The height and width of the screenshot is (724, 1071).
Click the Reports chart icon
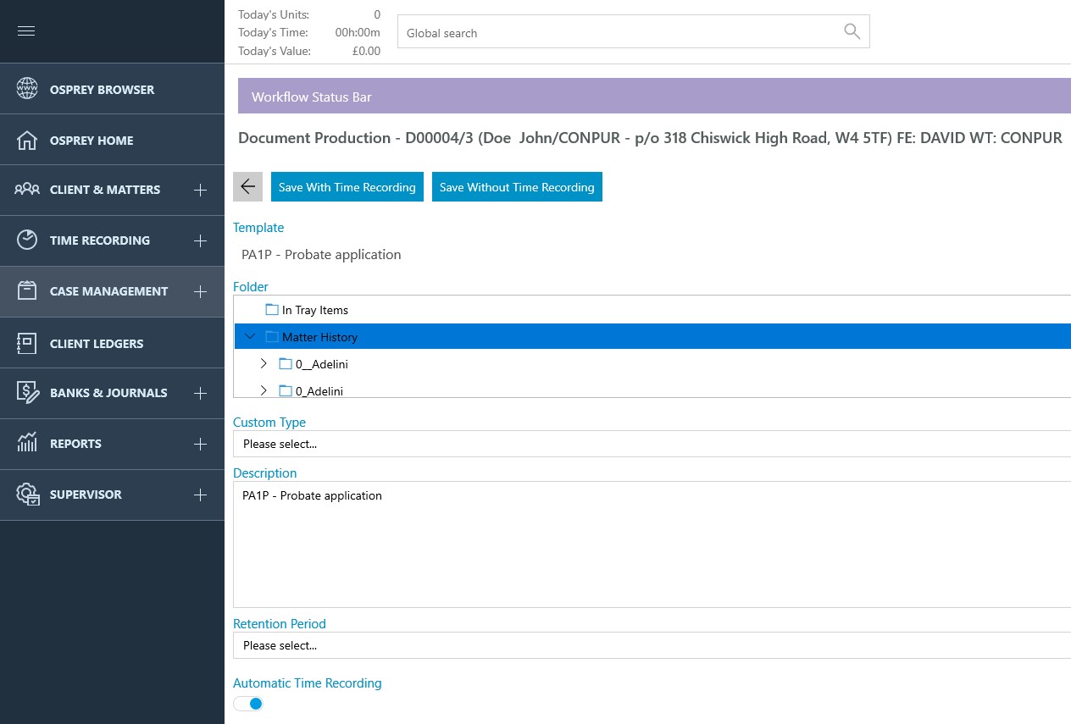pos(27,443)
